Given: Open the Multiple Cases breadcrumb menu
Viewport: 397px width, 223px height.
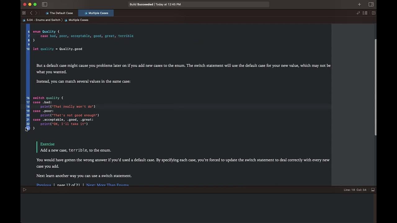Looking at the screenshot, I should coord(78,20).
